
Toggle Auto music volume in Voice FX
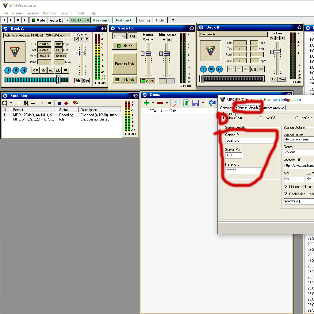[148, 81]
